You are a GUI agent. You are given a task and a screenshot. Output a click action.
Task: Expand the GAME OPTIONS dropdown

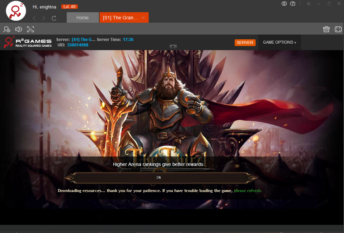pyautogui.click(x=279, y=42)
